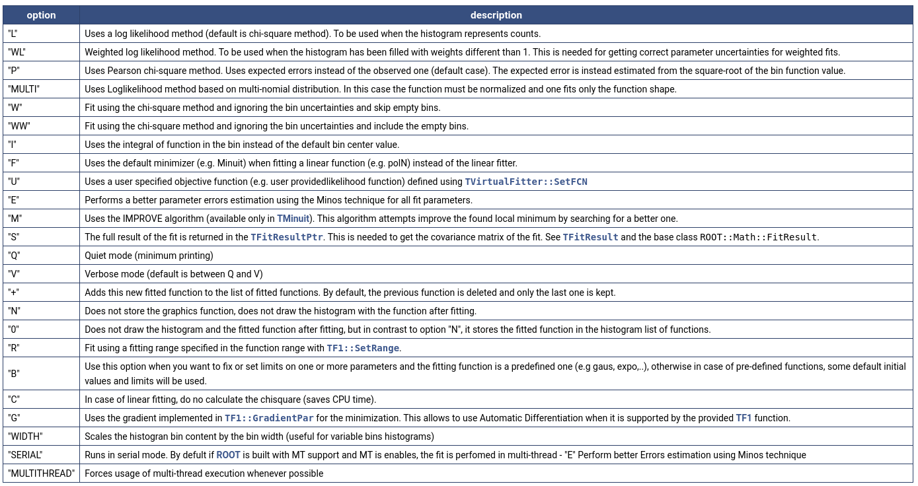Select the "MULTITHREAD" option cell
The height and width of the screenshot is (486, 918).
tap(42, 473)
